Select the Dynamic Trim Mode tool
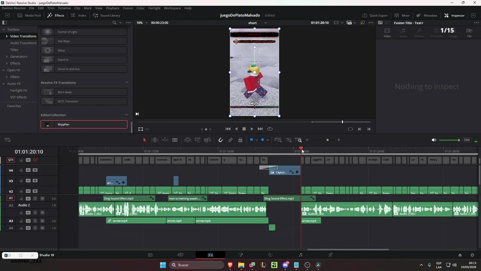This screenshot has height=271, width=481. [165, 140]
